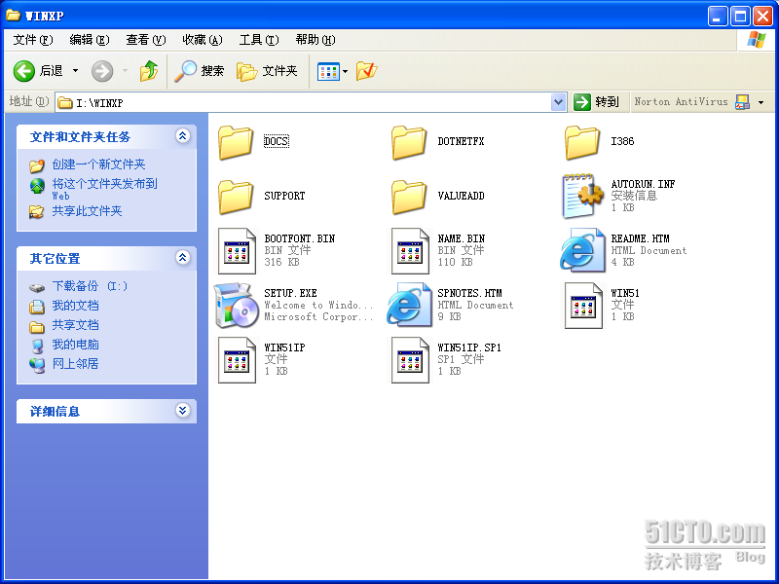
Task: Go to 下载备份 (I:) drive link
Action: click(90, 286)
